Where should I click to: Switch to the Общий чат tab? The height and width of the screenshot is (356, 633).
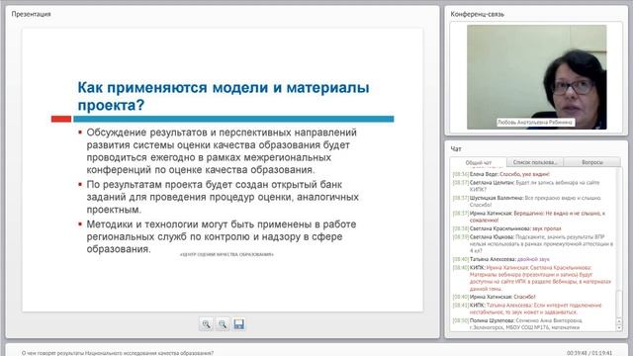tap(479, 162)
